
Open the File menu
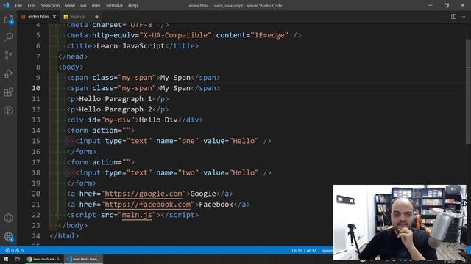pos(18,5)
